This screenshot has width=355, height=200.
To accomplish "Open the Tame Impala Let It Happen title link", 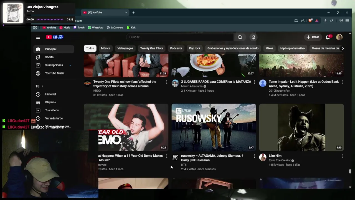I will coord(304,84).
